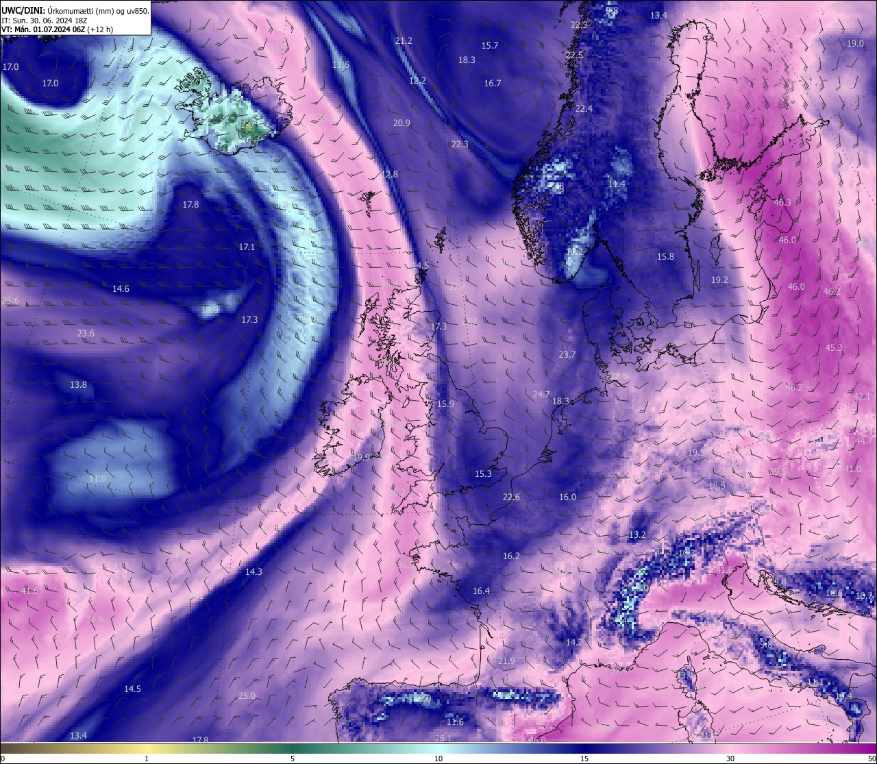The image size is (877, 764).
Task: Click the 17.1 value on the map
Action: click(x=247, y=247)
